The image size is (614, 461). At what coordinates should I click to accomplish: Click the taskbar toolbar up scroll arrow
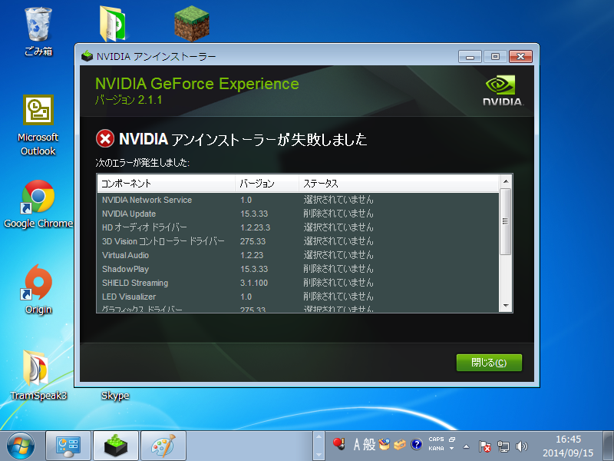(x=319, y=437)
